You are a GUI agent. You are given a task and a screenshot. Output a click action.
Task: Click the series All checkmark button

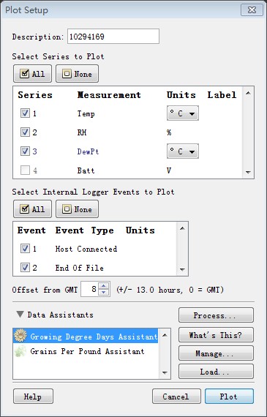[x=32, y=74]
